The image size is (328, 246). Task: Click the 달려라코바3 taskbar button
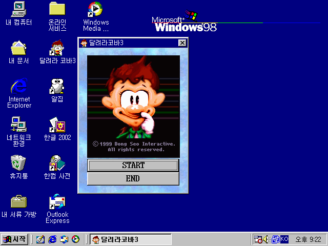point(131,239)
